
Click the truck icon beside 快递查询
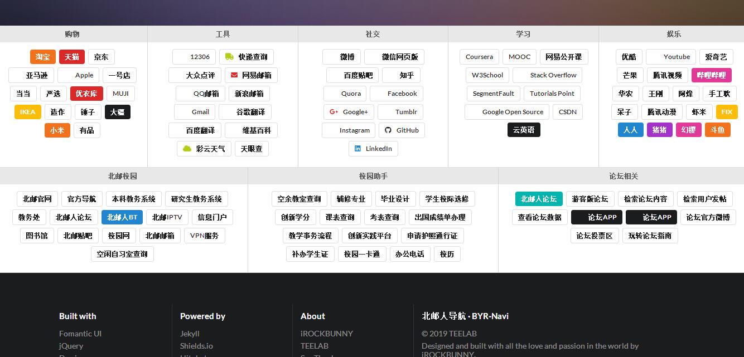click(229, 57)
